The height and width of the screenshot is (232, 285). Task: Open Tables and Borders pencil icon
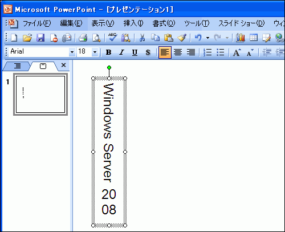267,38
